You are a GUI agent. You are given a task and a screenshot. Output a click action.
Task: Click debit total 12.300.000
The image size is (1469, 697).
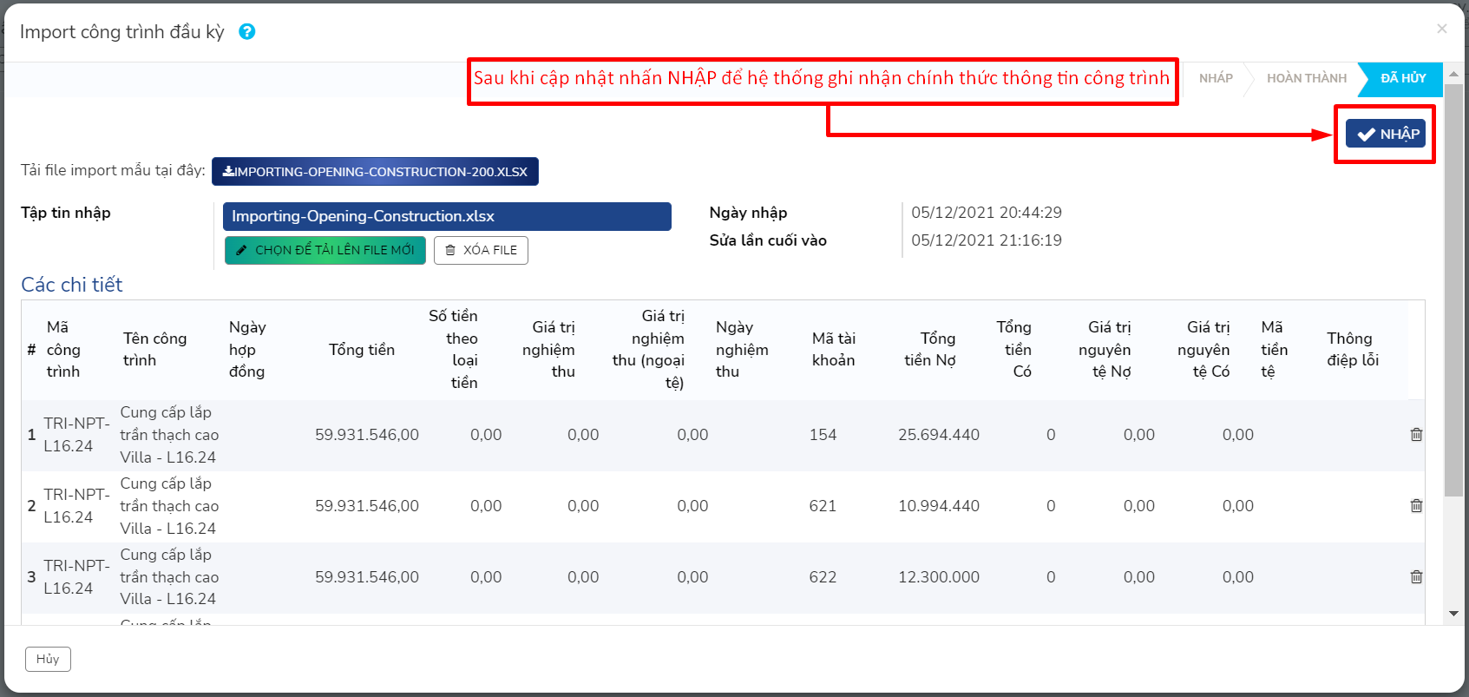point(939,577)
